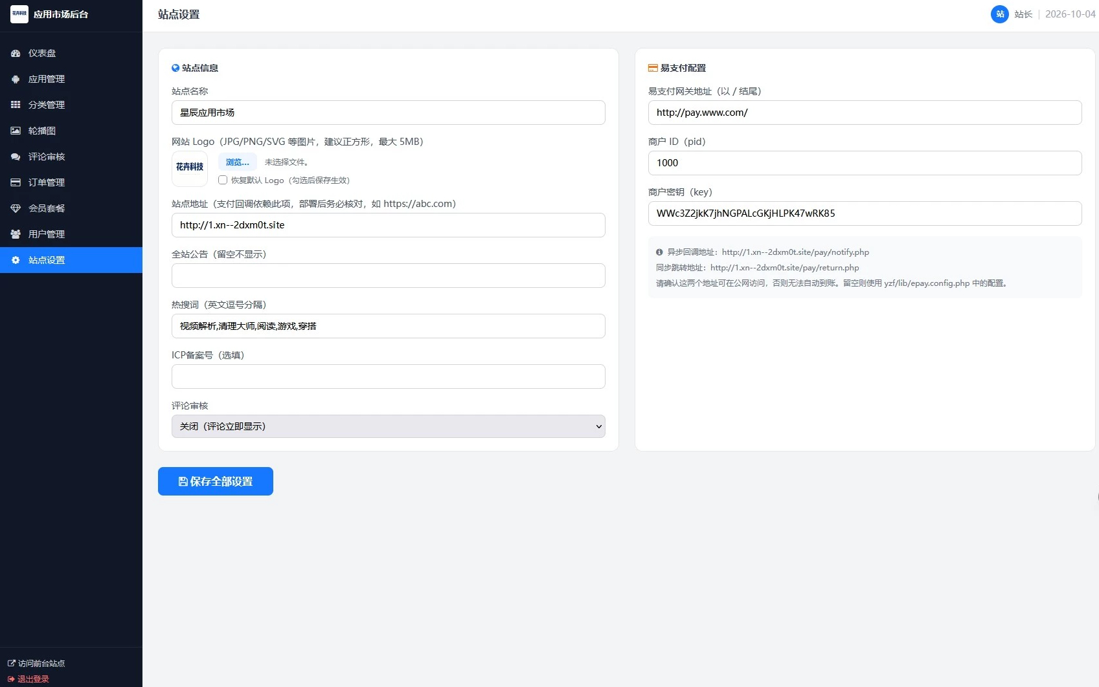The width and height of the screenshot is (1099, 687).
Task: Click the 应用市场后台 logo icon at top-left
Action: point(19,14)
